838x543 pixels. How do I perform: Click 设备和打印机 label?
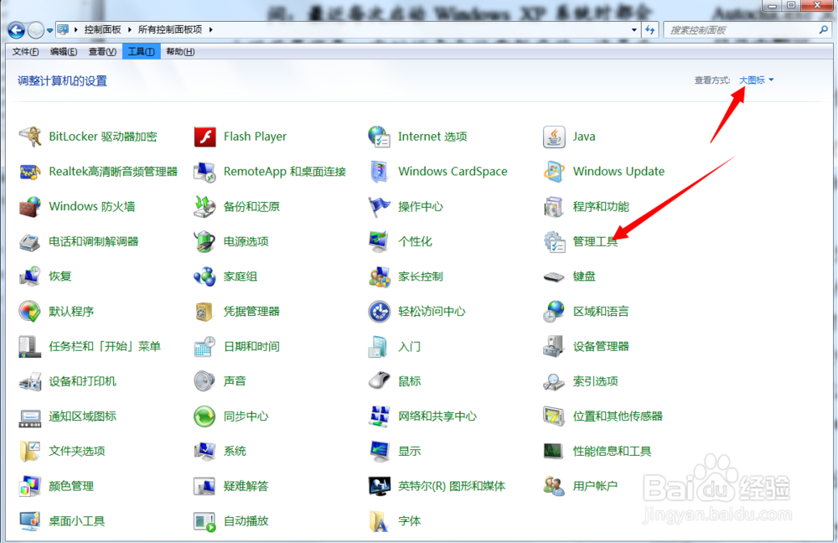pyautogui.click(x=82, y=381)
